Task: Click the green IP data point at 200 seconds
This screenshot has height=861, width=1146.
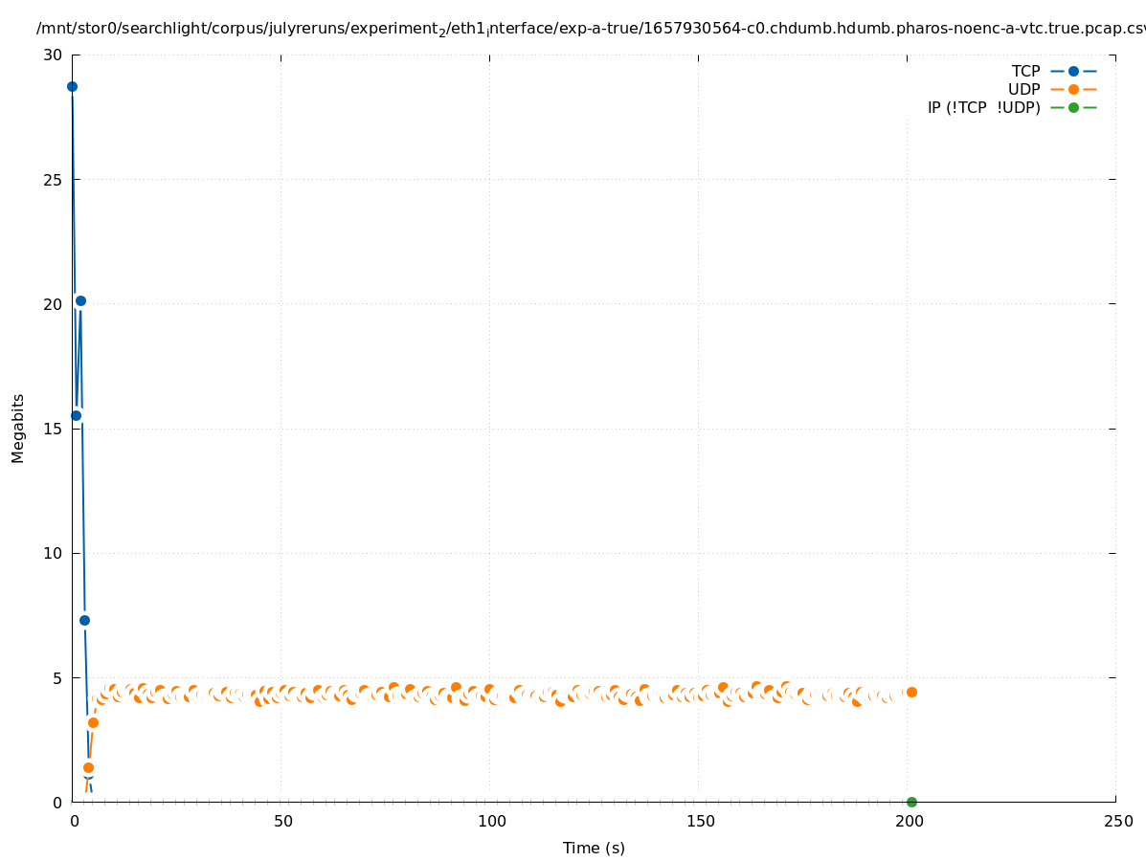Action: click(911, 802)
